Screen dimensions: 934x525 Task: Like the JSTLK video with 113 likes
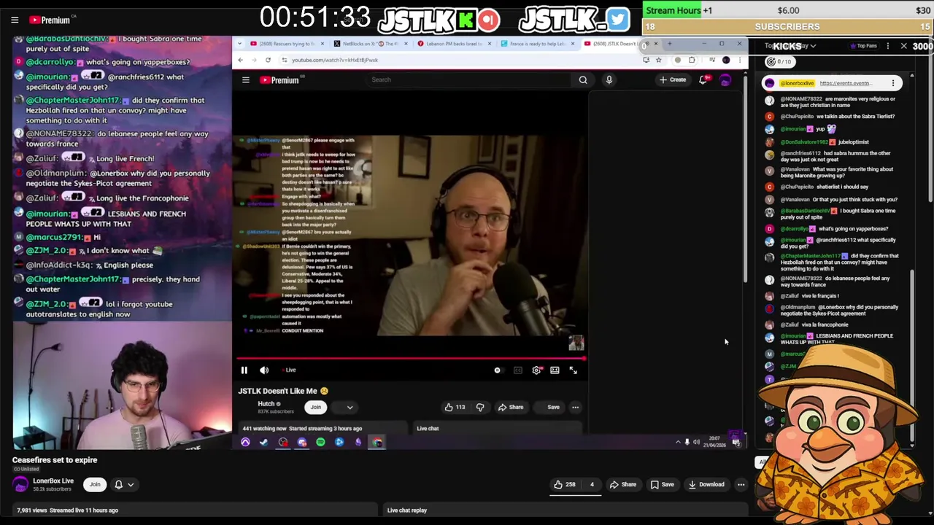point(455,408)
